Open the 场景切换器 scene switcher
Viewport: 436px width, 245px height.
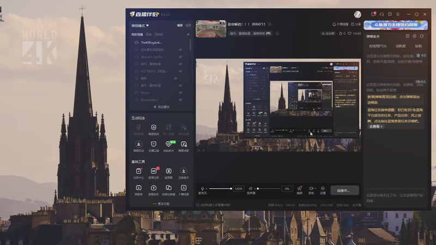[x=168, y=190]
